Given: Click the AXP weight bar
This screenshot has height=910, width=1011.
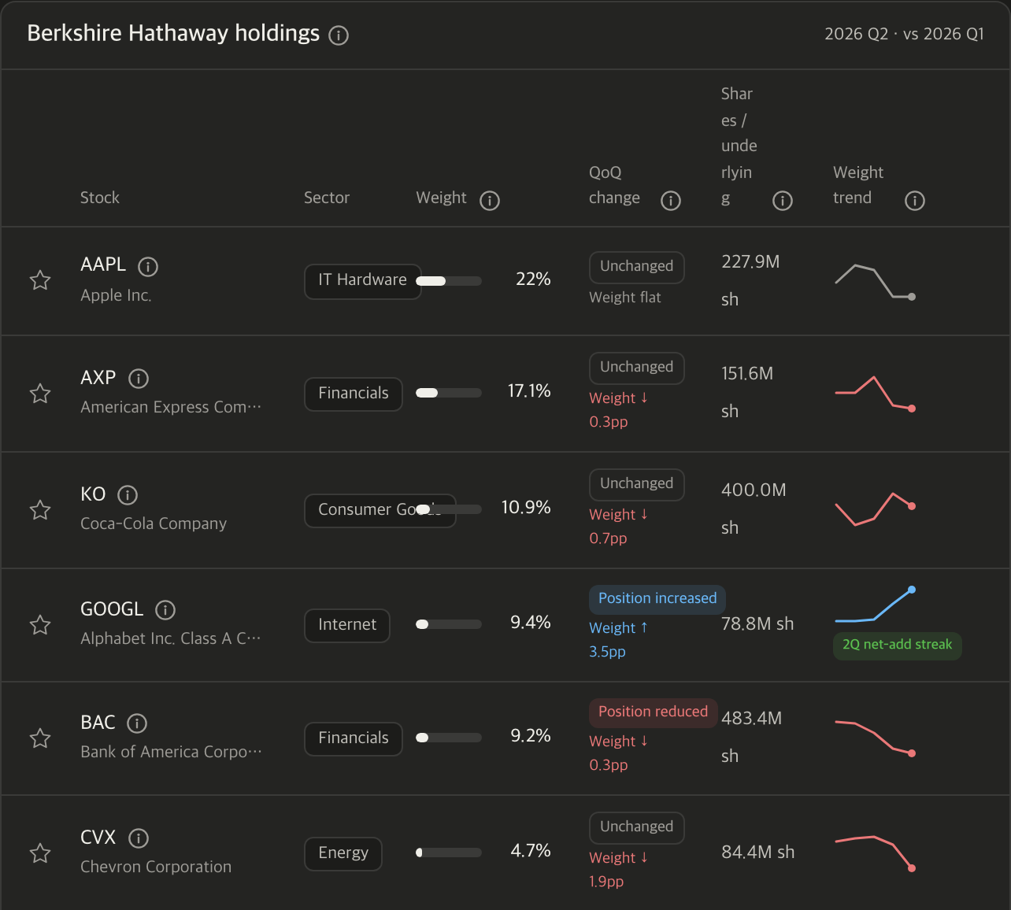Looking at the screenshot, I should [x=449, y=393].
